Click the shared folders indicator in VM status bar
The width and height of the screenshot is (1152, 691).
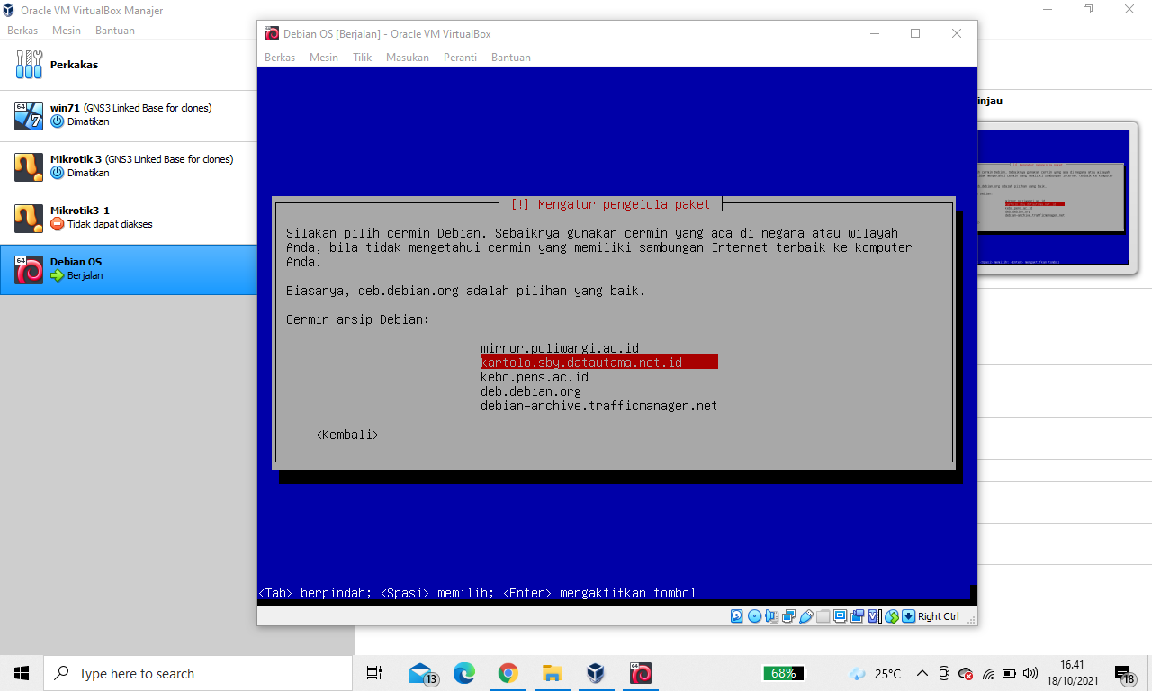[x=823, y=616]
